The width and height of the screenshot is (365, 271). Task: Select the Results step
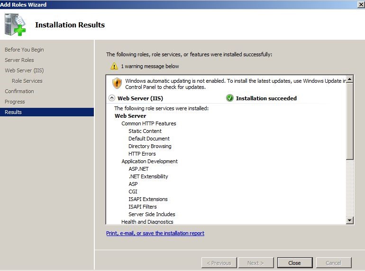(x=46, y=112)
